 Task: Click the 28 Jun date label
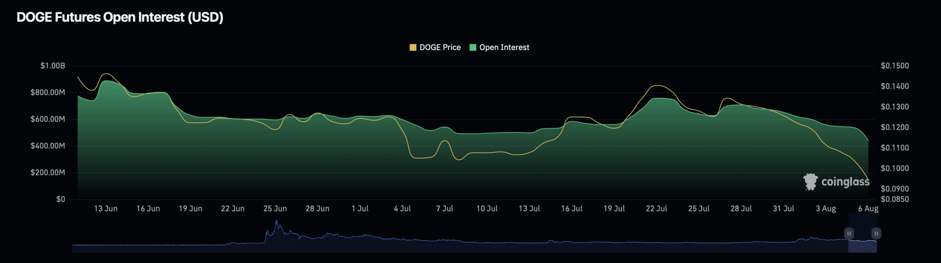[318, 209]
